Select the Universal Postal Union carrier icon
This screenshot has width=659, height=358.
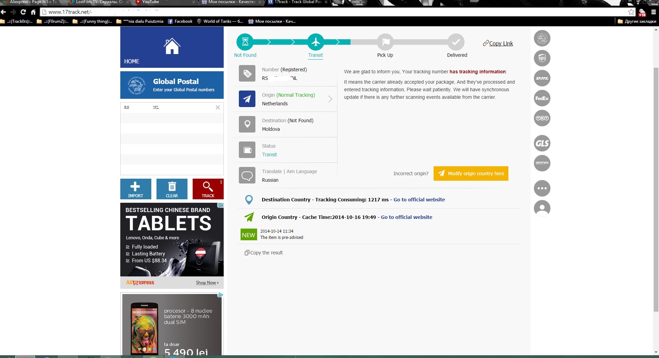point(542,38)
